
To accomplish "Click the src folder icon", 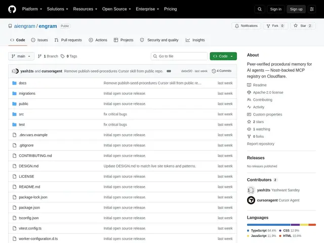I will tap(14, 114).
